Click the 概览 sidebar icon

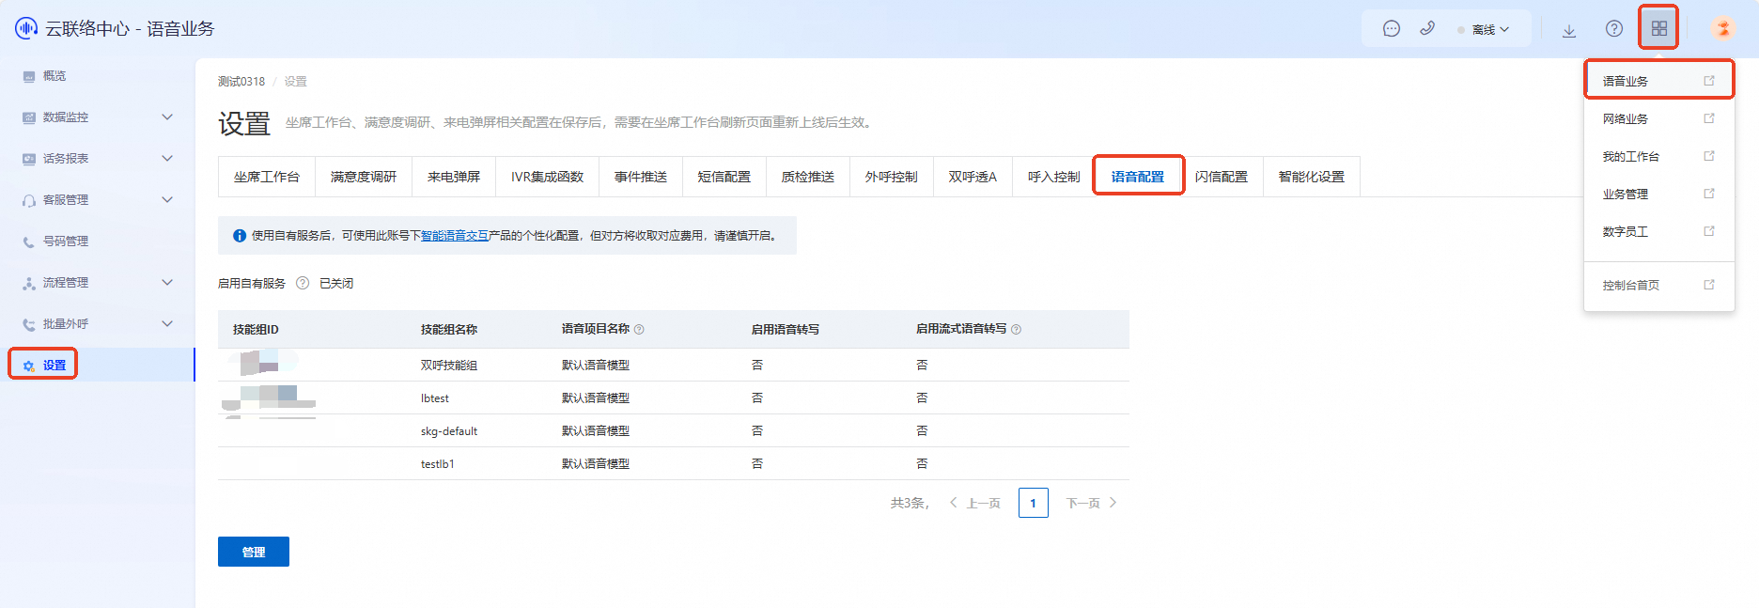pos(29,76)
